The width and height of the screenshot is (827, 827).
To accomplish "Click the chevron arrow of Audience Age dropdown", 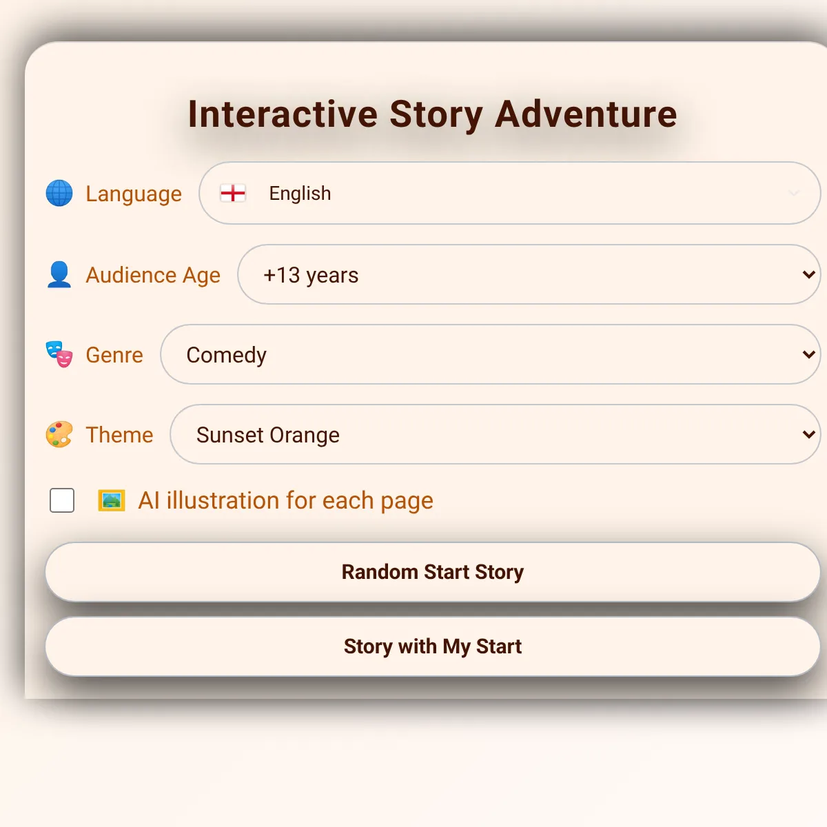I will coord(808,274).
